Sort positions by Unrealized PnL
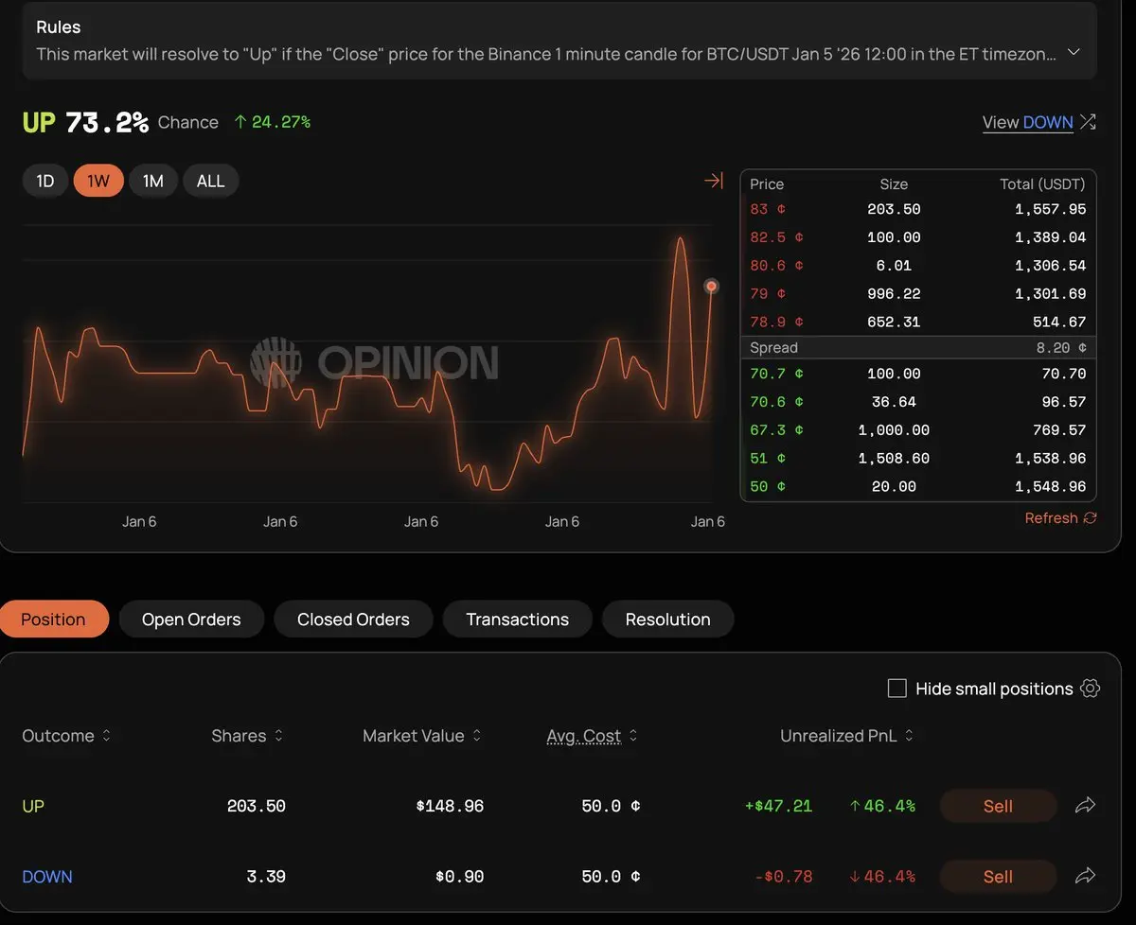Screen dimensions: 1136x925 point(847,736)
